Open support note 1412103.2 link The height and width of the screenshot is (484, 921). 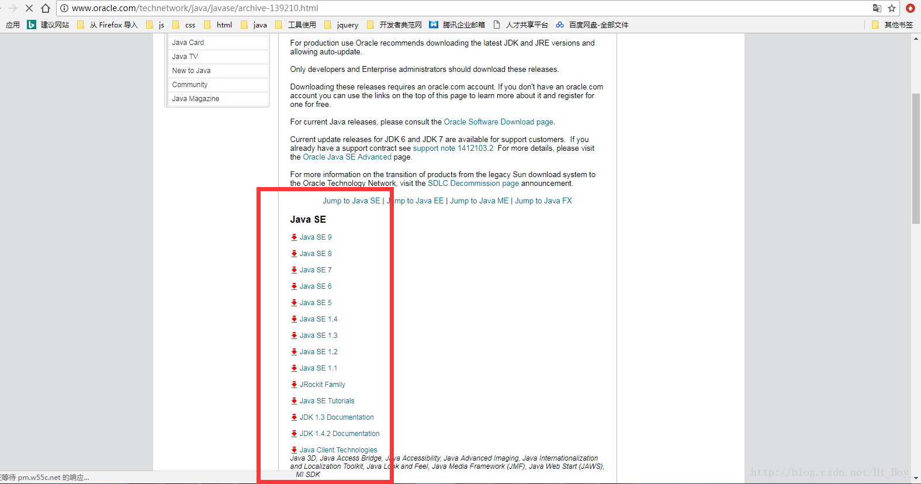click(x=453, y=148)
